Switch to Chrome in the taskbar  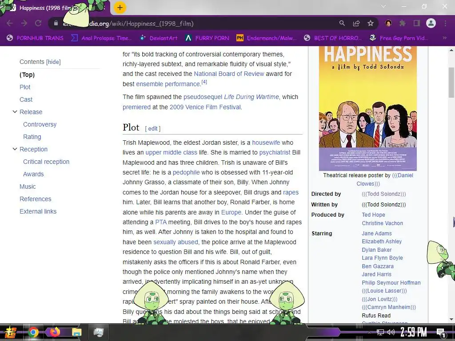[x=33, y=332]
